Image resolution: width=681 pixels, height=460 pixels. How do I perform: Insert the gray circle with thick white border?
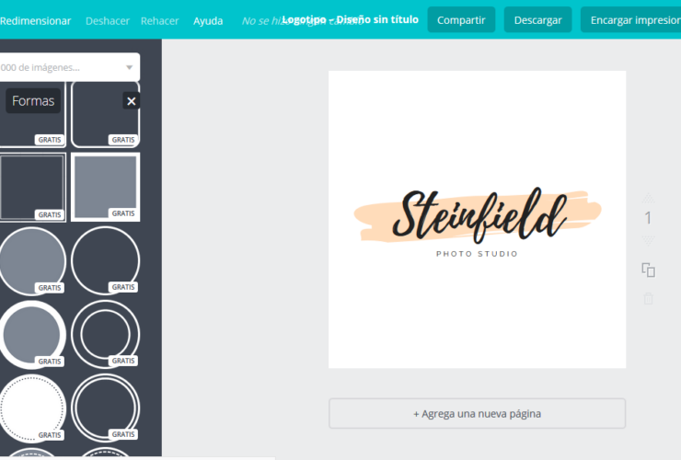[x=31, y=335]
